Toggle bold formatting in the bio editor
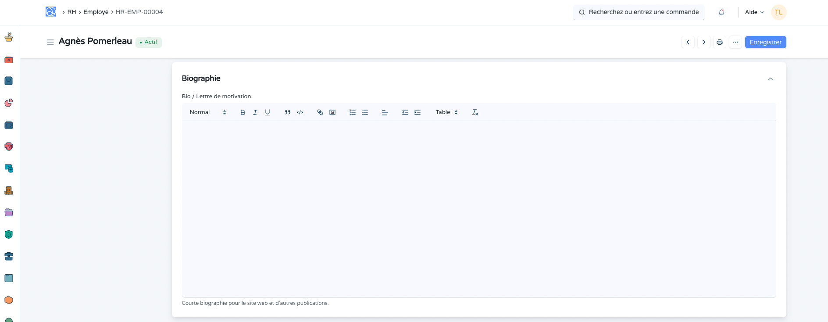This screenshot has width=828, height=322. 243,112
